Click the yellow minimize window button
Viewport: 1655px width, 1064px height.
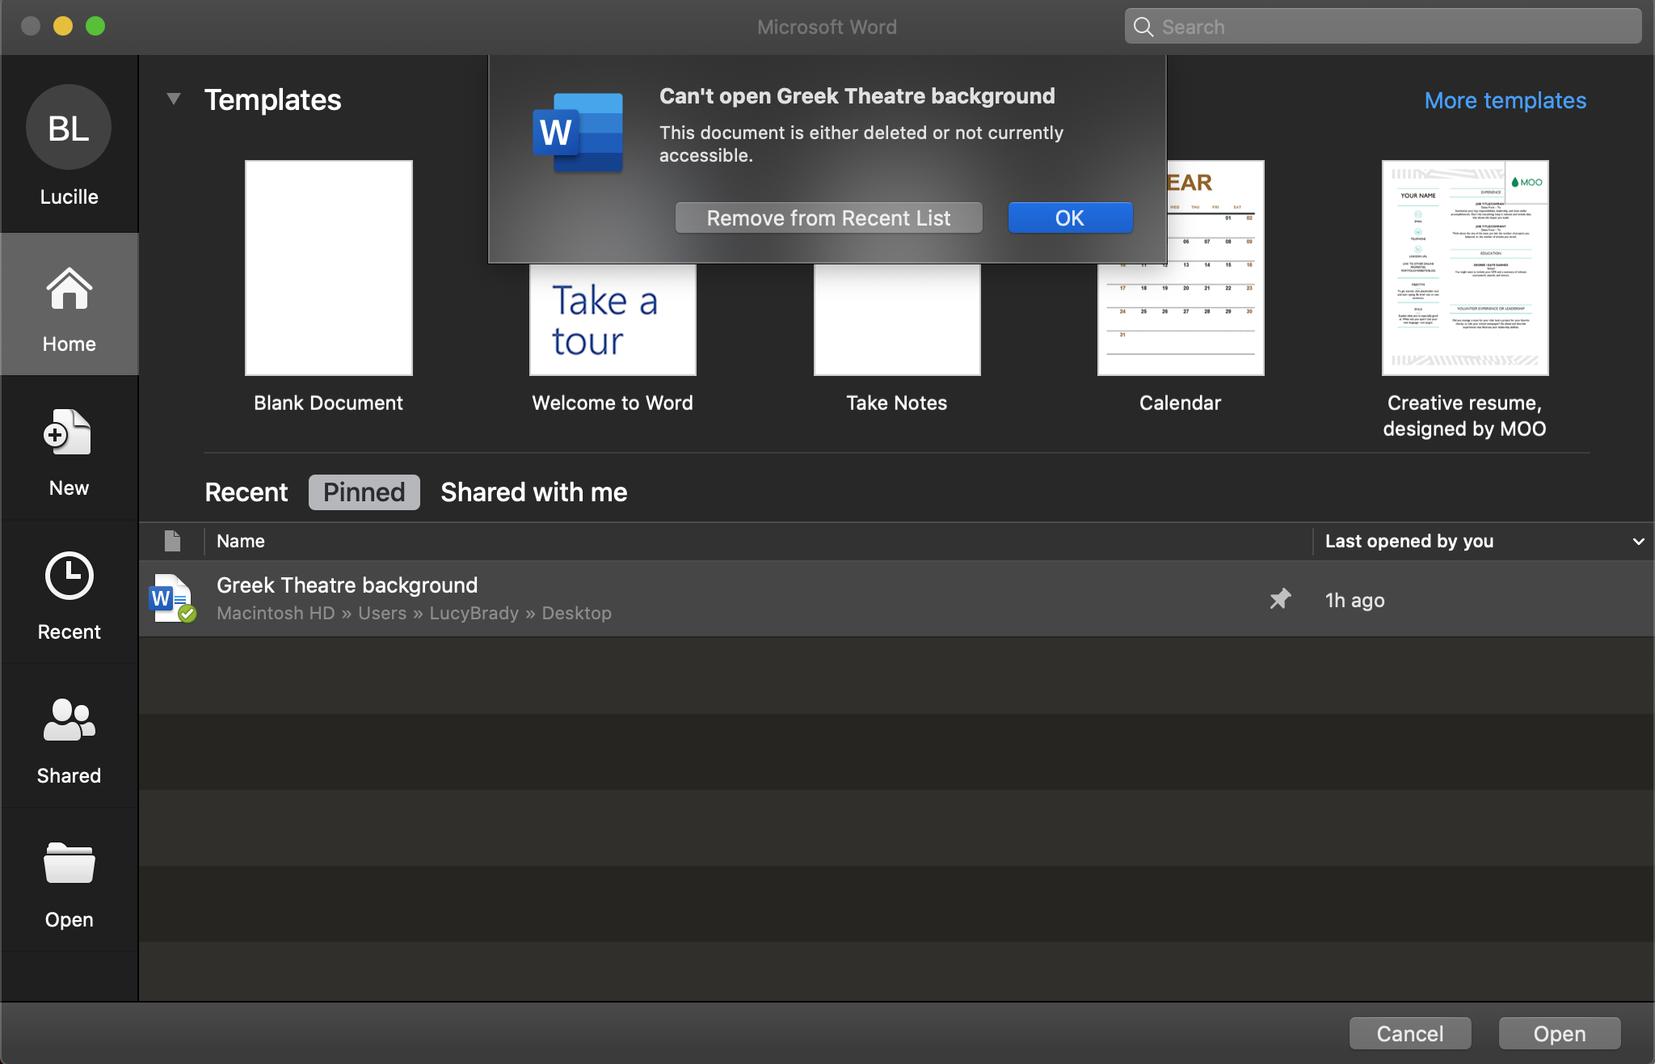[x=63, y=26]
